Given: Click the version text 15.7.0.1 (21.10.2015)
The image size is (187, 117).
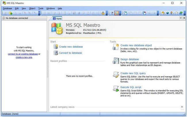Looking at the screenshot, I should [94, 30].
